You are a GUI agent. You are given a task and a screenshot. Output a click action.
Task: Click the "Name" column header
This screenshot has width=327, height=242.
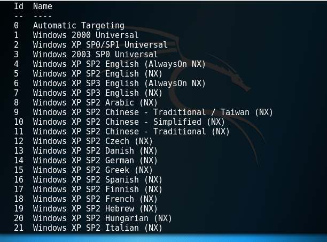tap(43, 6)
